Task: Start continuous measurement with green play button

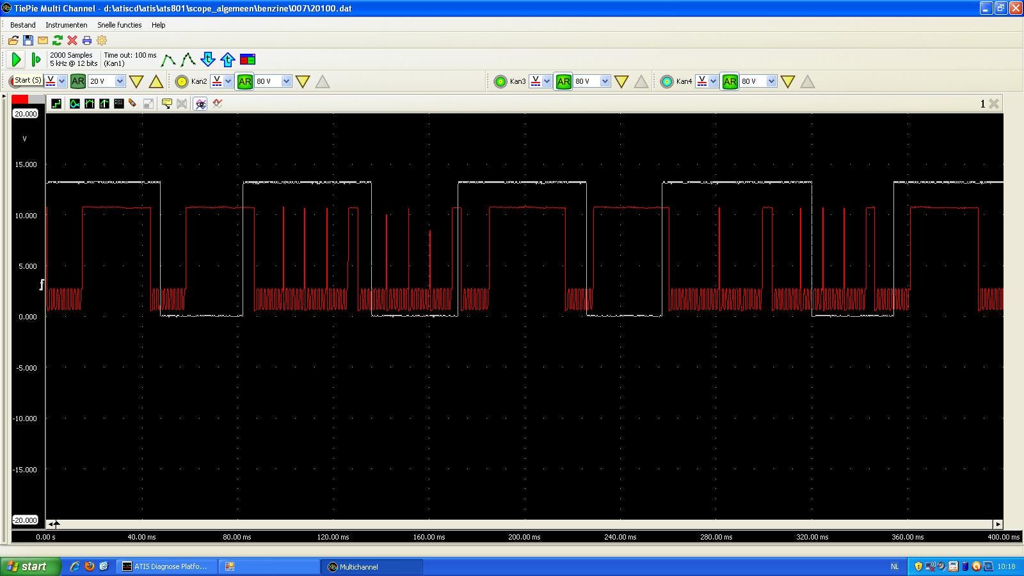Action: coord(16,60)
